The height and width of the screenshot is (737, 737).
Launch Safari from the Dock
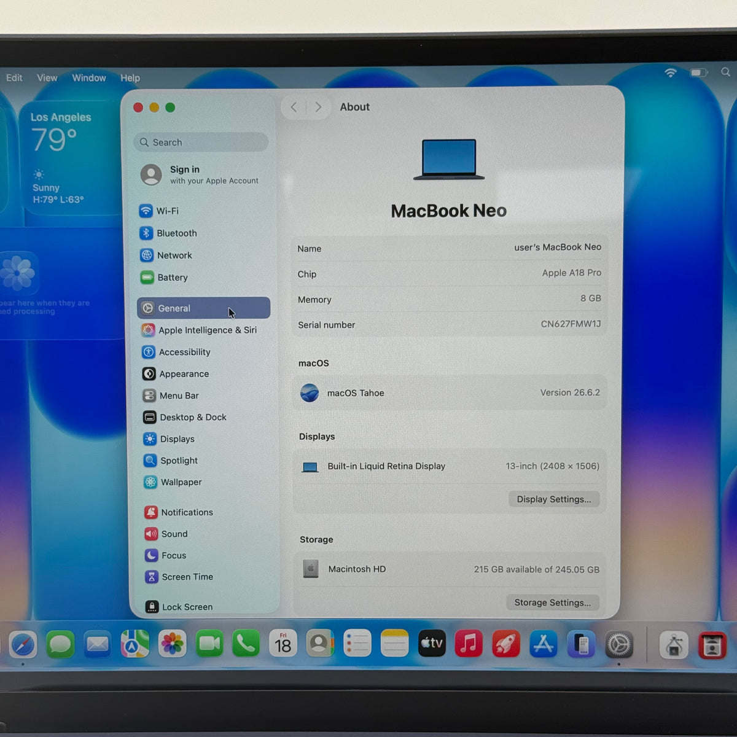pos(23,645)
